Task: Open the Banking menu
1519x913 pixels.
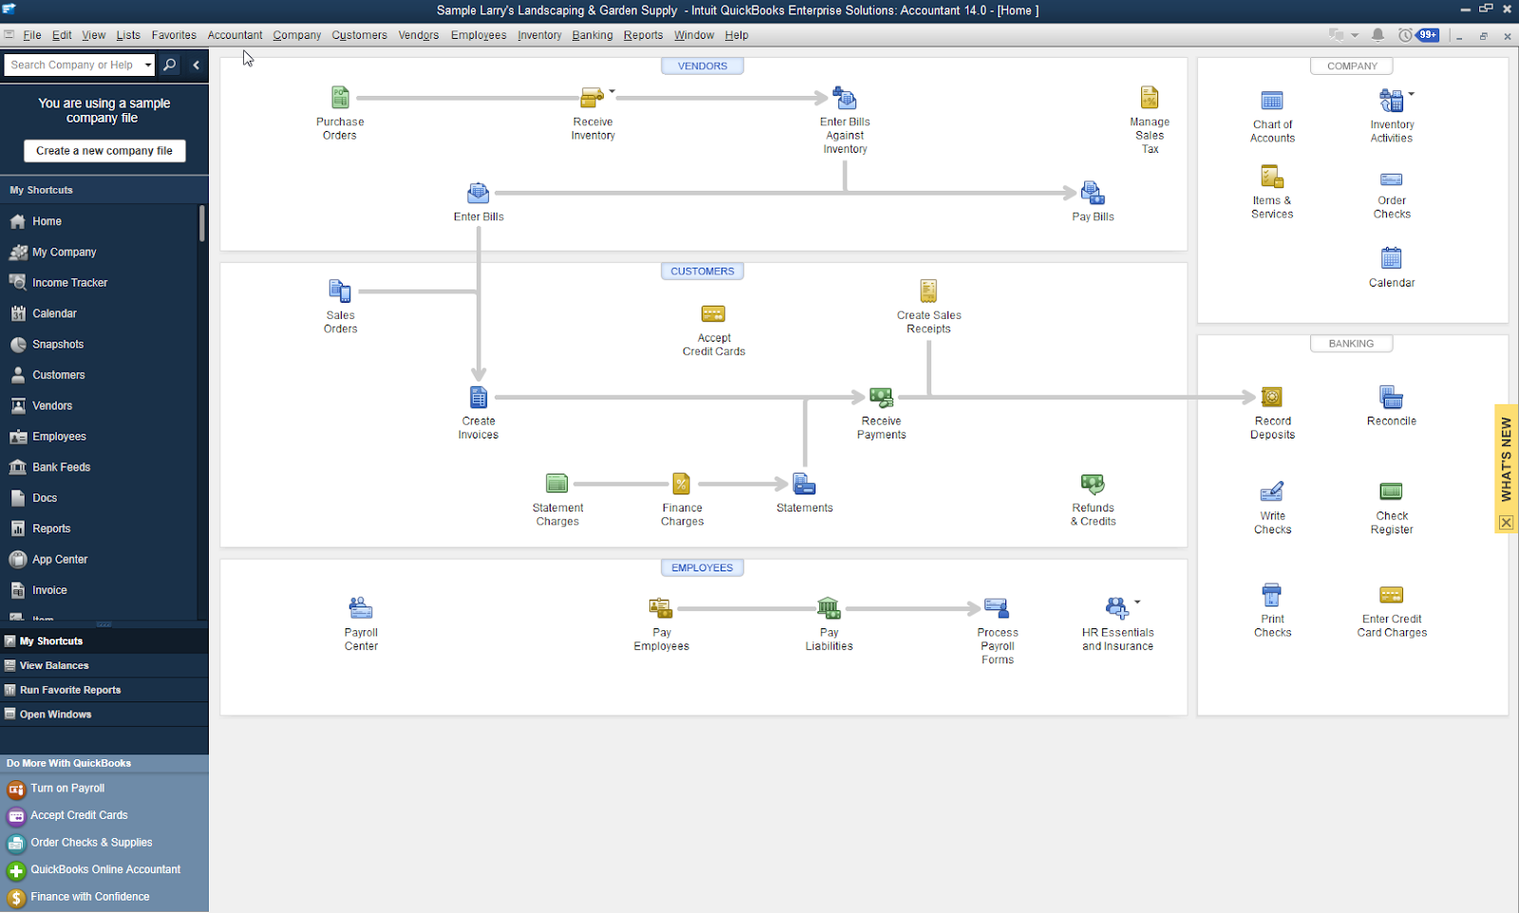Action: [592, 35]
